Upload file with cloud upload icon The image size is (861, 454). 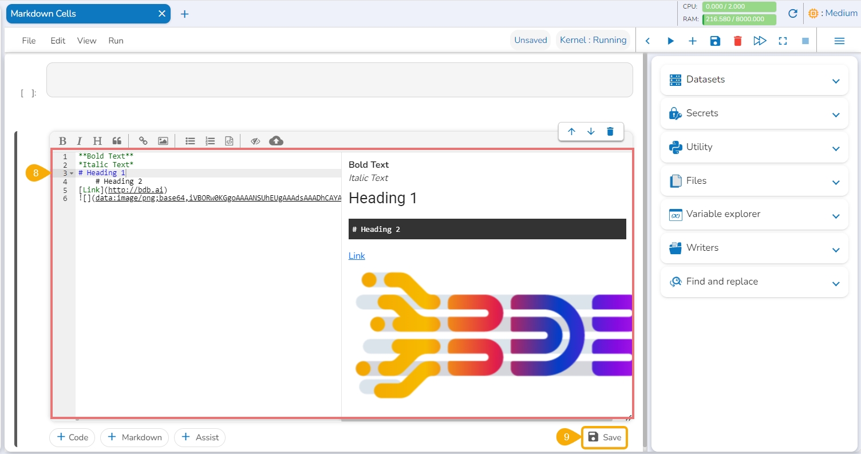point(276,141)
